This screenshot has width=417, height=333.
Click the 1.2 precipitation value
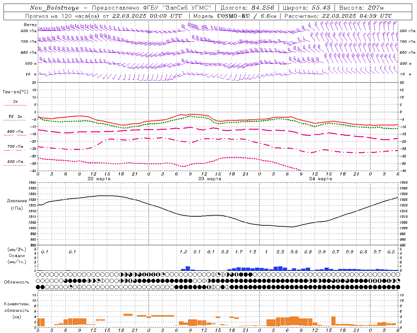coord(183,252)
